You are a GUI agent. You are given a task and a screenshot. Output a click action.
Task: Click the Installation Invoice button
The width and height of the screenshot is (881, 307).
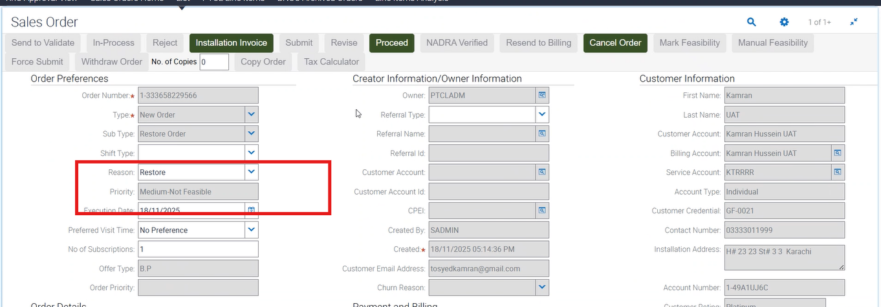(x=231, y=43)
